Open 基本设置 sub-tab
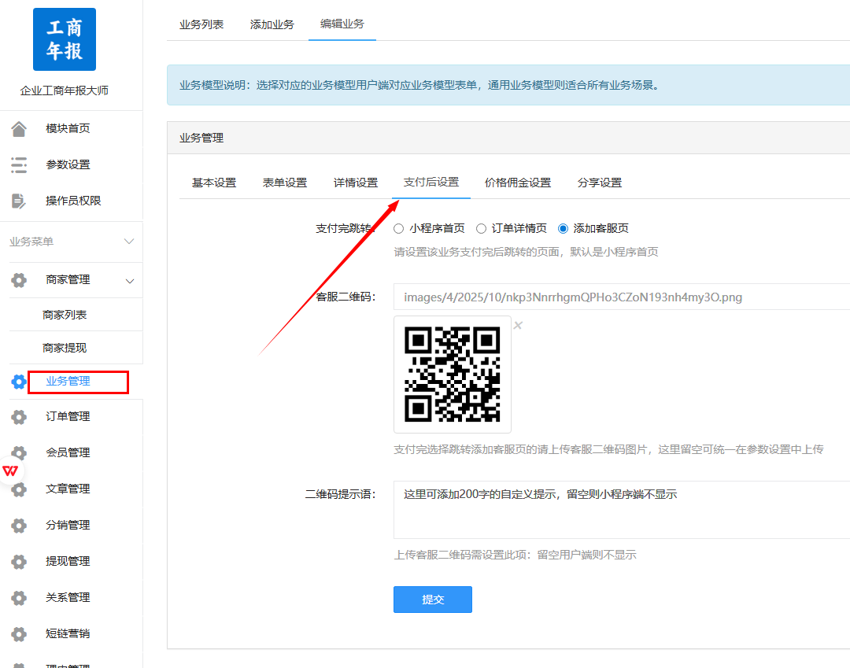This screenshot has height=668, width=850. click(214, 183)
